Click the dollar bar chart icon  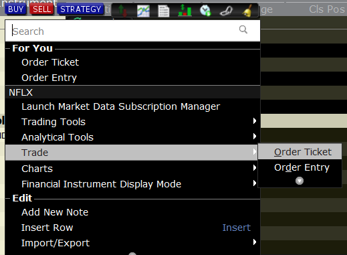click(x=185, y=11)
